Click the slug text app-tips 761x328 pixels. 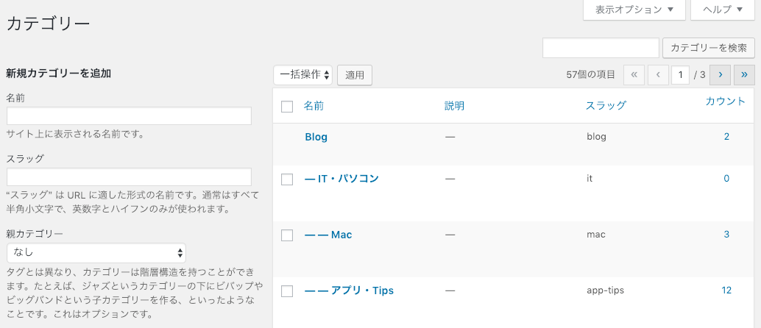pos(605,290)
